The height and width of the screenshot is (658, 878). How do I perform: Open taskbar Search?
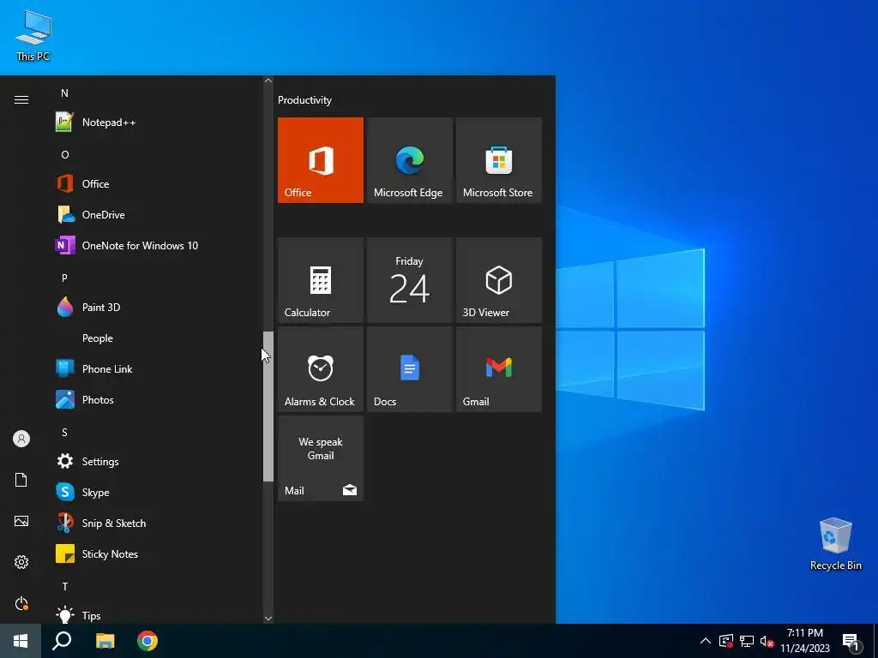point(62,641)
